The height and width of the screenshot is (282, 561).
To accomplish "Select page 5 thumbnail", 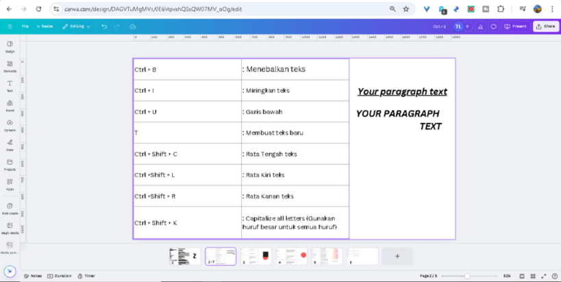I will pyautogui.click(x=327, y=256).
